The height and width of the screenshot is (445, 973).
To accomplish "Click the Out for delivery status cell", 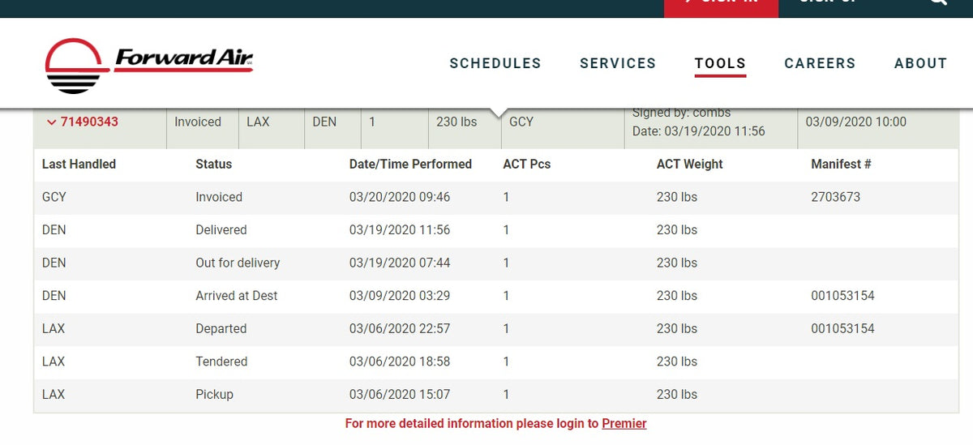I will coord(238,263).
